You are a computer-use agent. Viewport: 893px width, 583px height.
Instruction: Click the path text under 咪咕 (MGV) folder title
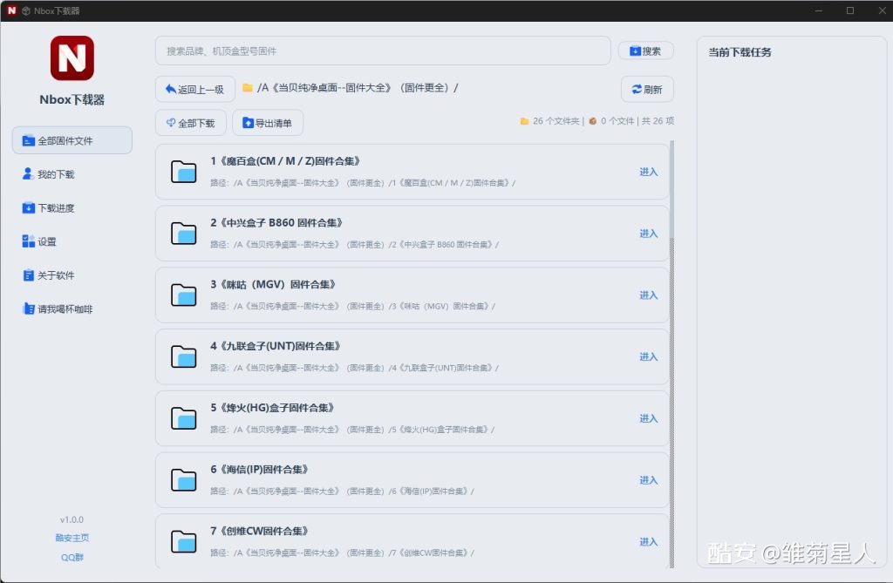tap(353, 306)
